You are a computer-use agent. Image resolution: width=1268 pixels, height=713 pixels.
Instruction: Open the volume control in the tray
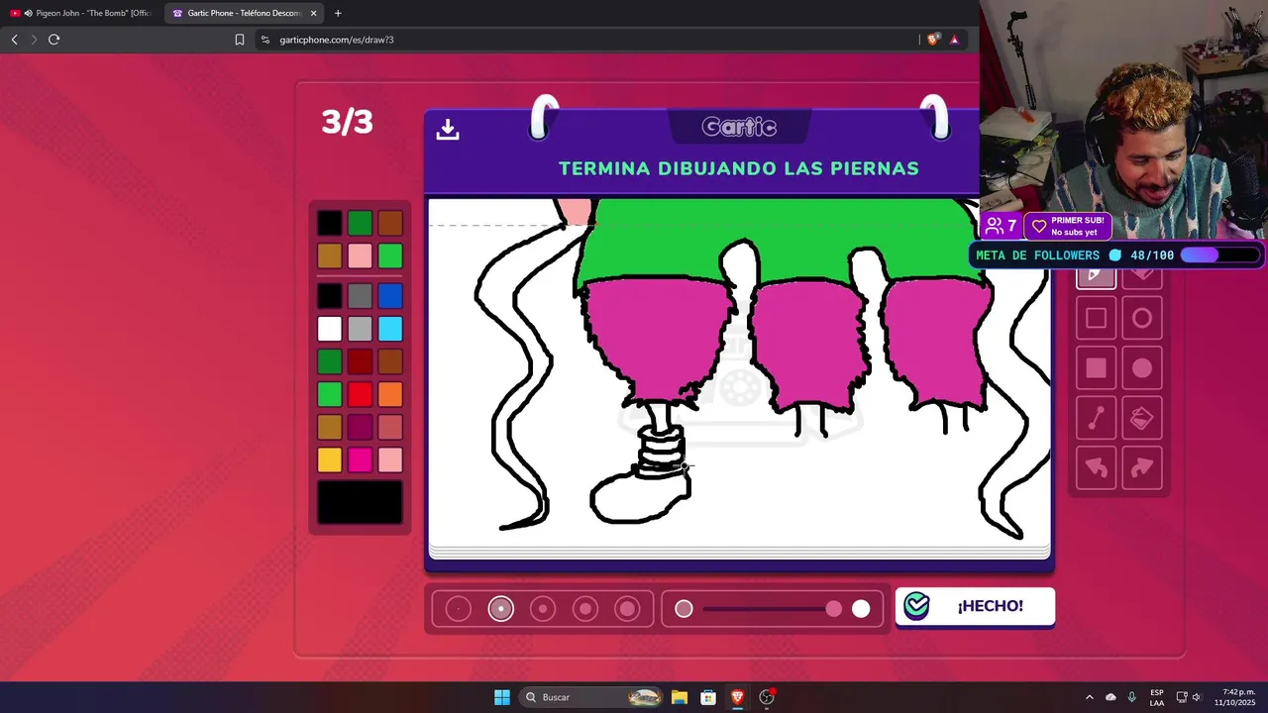[x=1196, y=697]
